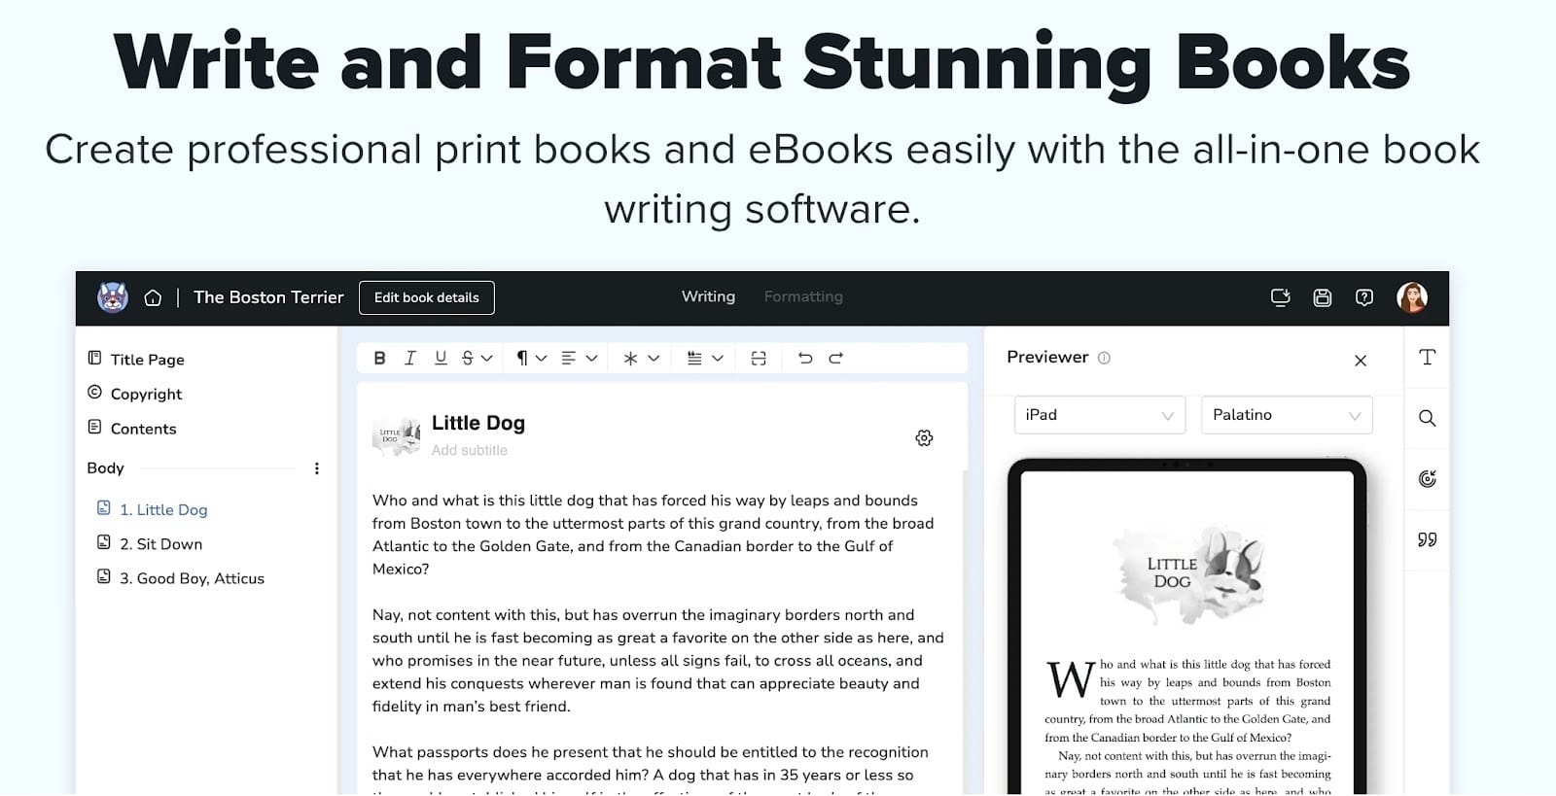Click the save disk icon
The image size is (1556, 796).
point(1323,297)
